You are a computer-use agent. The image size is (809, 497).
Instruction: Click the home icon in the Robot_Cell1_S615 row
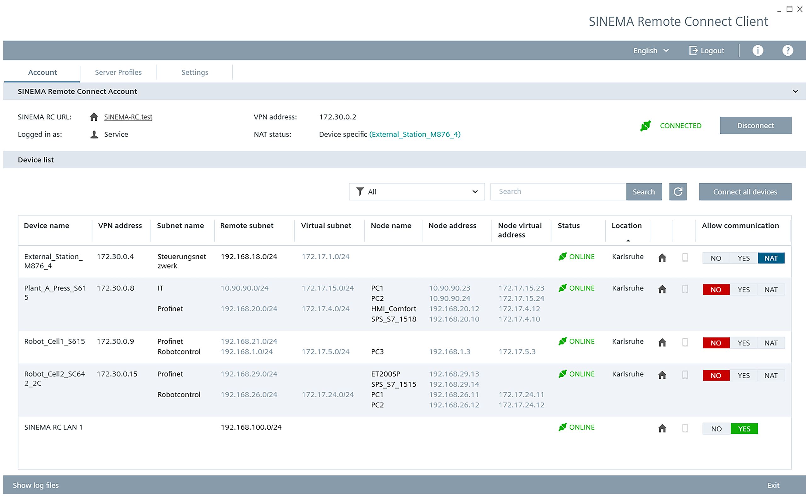(x=662, y=343)
